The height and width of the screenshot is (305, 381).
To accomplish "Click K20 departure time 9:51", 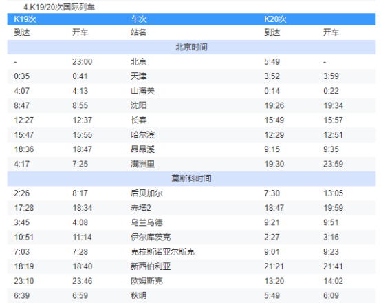I will pos(331,222).
